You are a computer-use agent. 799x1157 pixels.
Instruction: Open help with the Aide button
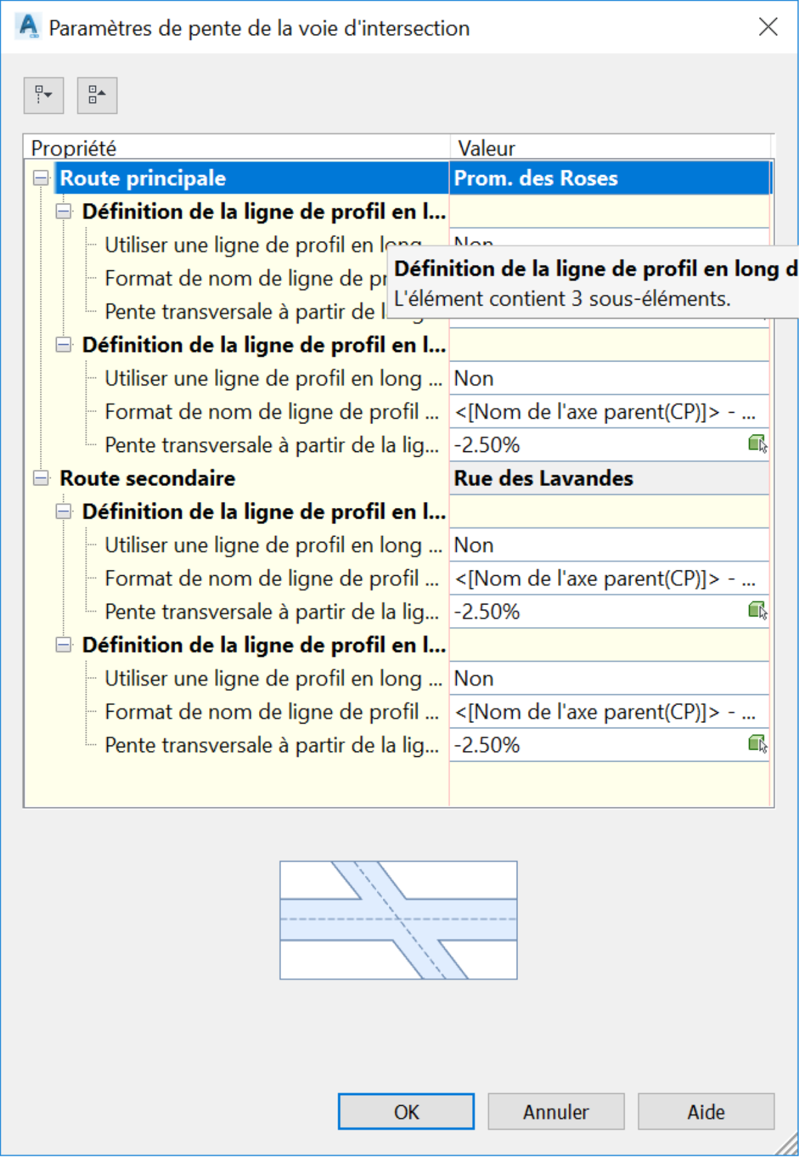(706, 1111)
